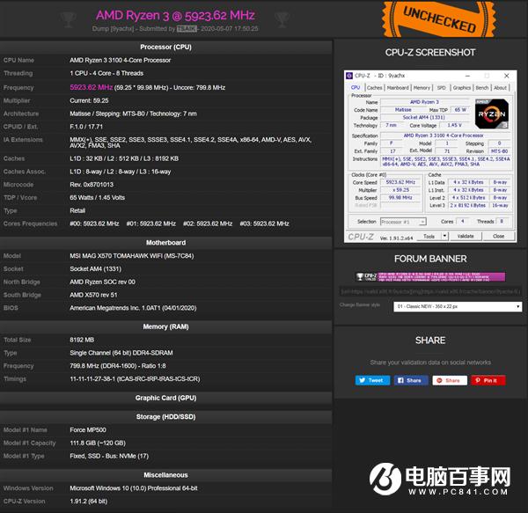Click the CPU-Z app icon in screenshot titlebar
Screen dimensions: 528x513
pyautogui.click(x=349, y=76)
